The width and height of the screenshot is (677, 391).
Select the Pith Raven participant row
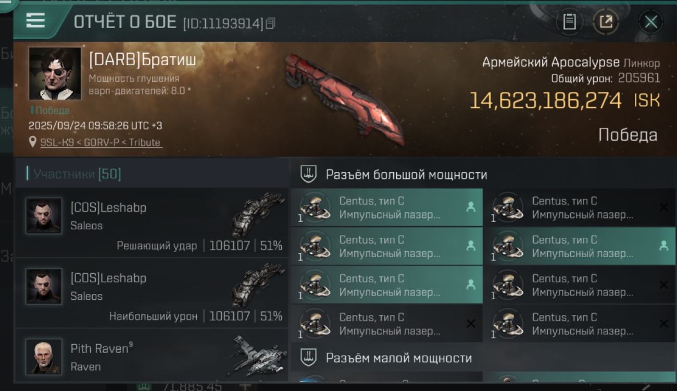tap(152, 356)
